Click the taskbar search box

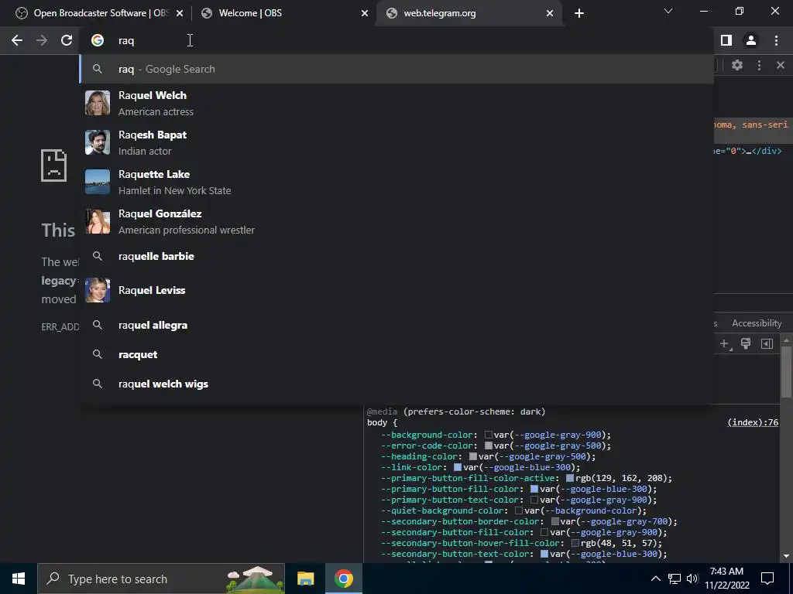161,579
